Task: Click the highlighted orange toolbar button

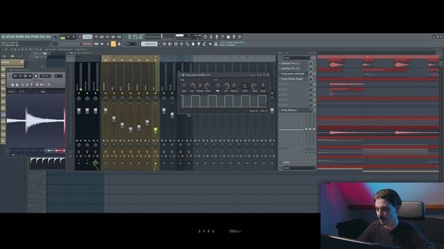Action: click(x=113, y=44)
